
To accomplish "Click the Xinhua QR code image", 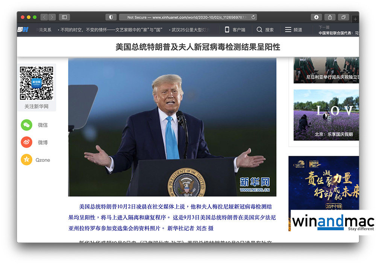I will click(36, 83).
